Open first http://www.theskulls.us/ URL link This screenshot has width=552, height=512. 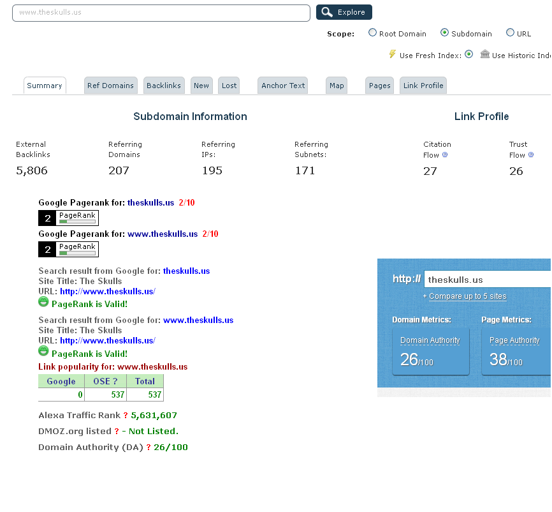coord(108,292)
